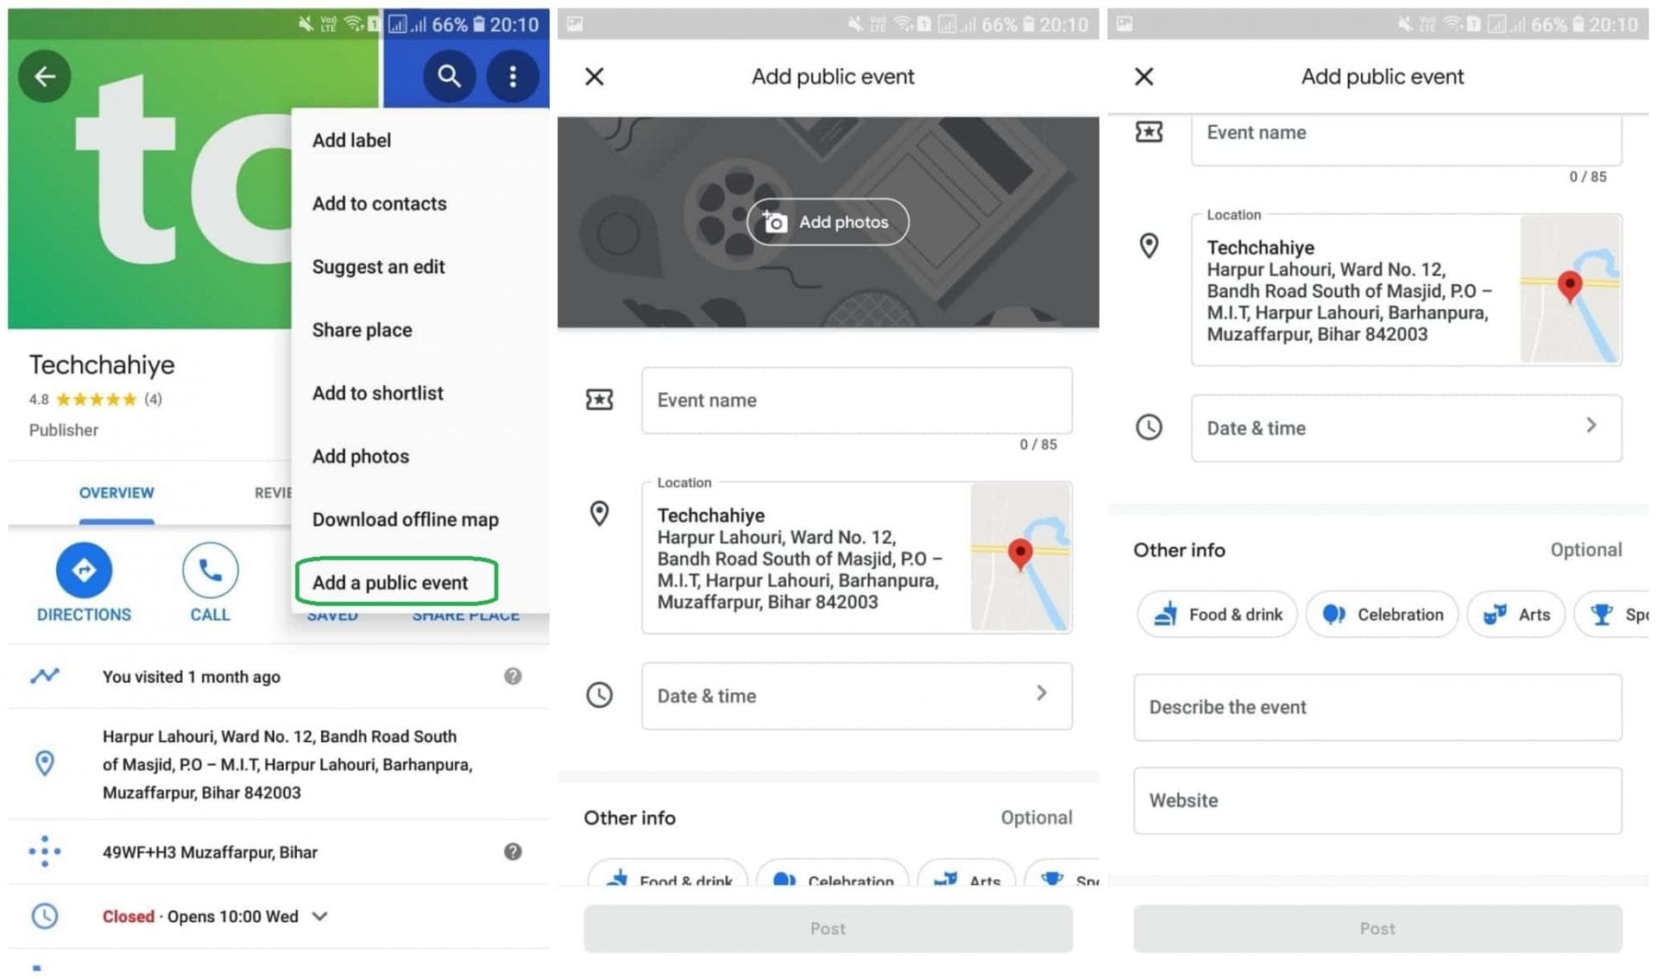Tap Date & time text in right screen

(1257, 428)
